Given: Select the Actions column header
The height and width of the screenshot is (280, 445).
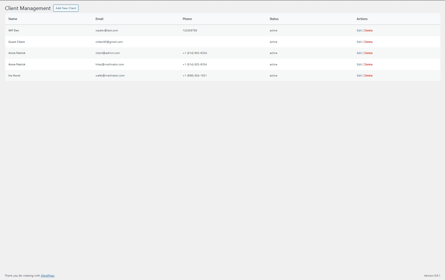Looking at the screenshot, I should pyautogui.click(x=362, y=19).
